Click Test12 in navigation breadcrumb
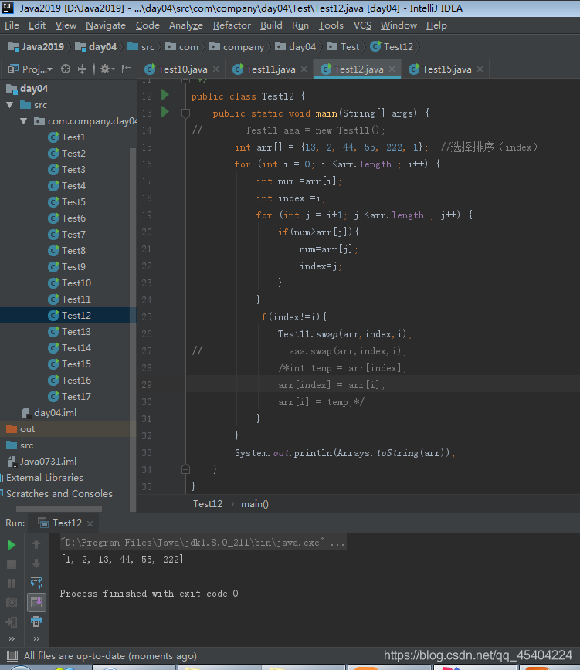Screen dimensions: 580x670 pos(392,46)
